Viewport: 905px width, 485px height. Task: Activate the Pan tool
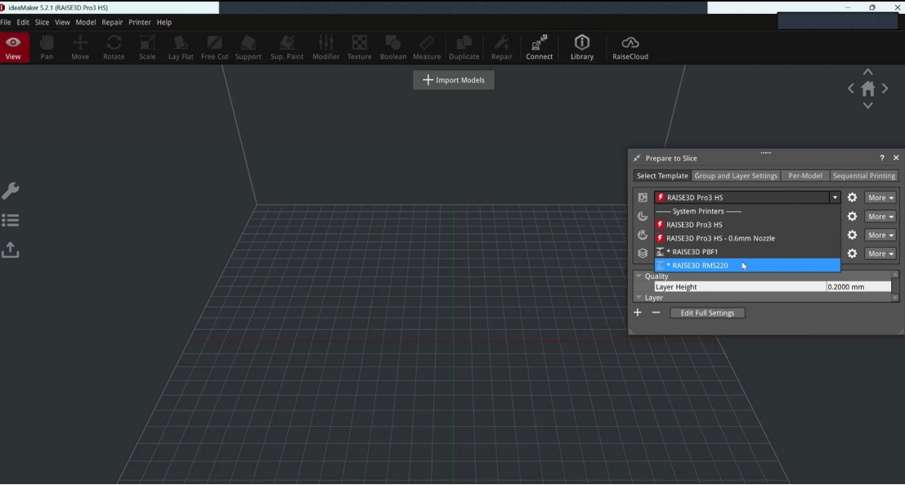(x=47, y=47)
